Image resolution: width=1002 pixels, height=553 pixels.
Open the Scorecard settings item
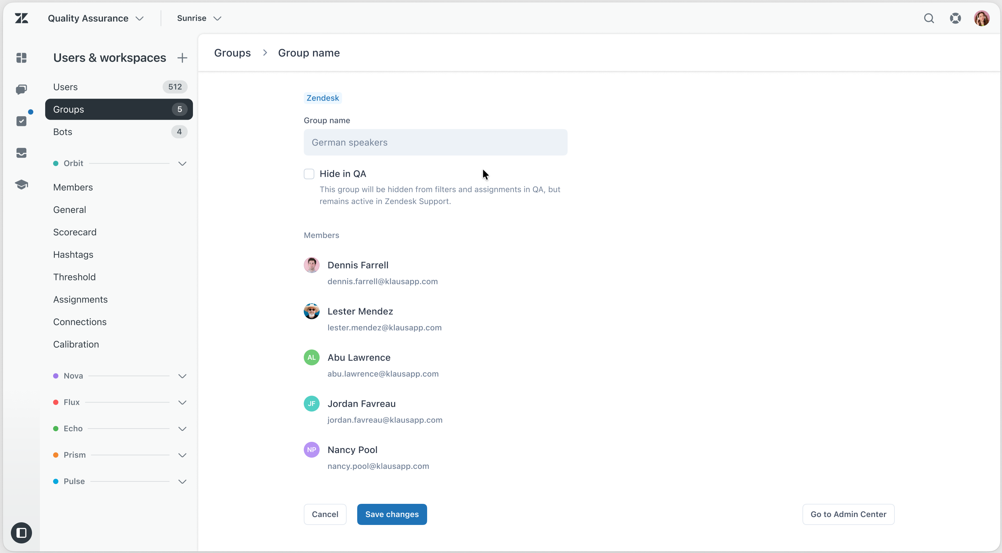click(75, 232)
